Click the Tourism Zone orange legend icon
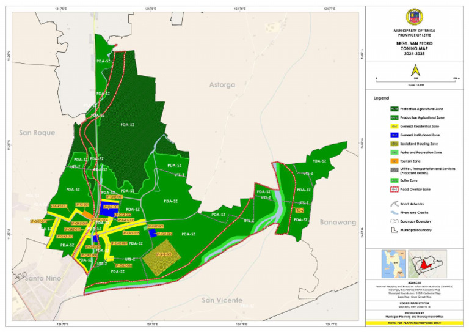Image resolution: width=469 pixels, height=332 pixels. (394, 161)
